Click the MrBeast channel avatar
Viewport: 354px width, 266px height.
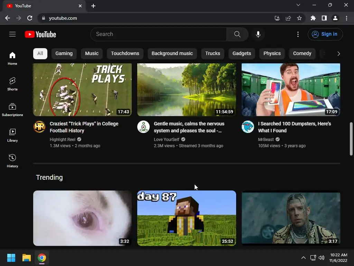pos(248,127)
